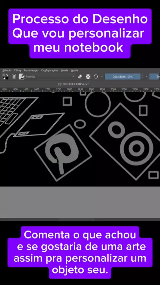Open the Filtrar menu
The height and width of the screenshot is (285, 160).
click(18, 70)
